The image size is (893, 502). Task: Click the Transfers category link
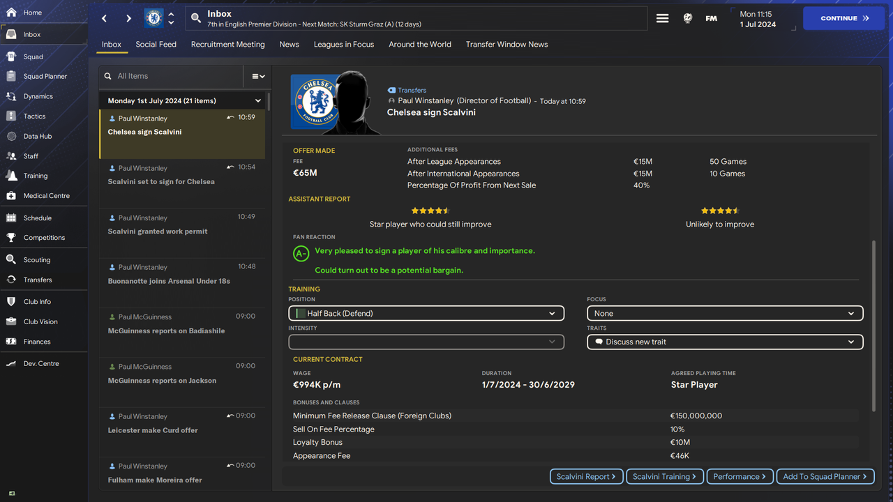(x=412, y=90)
